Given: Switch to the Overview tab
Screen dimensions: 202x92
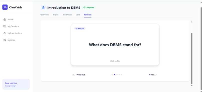Looking at the screenshot, I should click(x=45, y=15).
